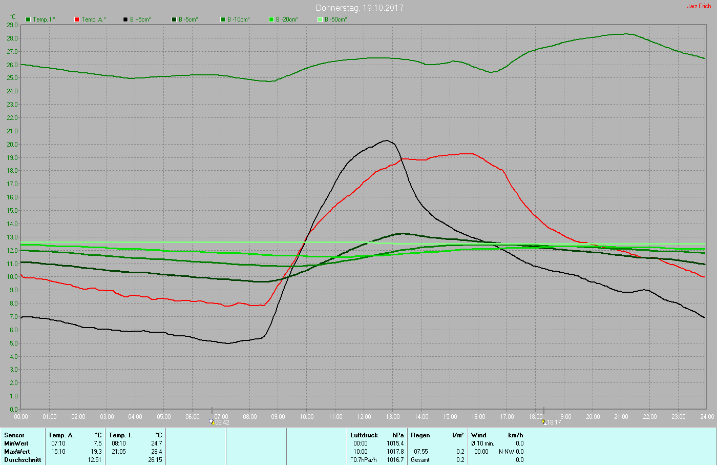The image size is (717, 465).
Task: Click the Wind column header
Action: [x=479, y=435]
